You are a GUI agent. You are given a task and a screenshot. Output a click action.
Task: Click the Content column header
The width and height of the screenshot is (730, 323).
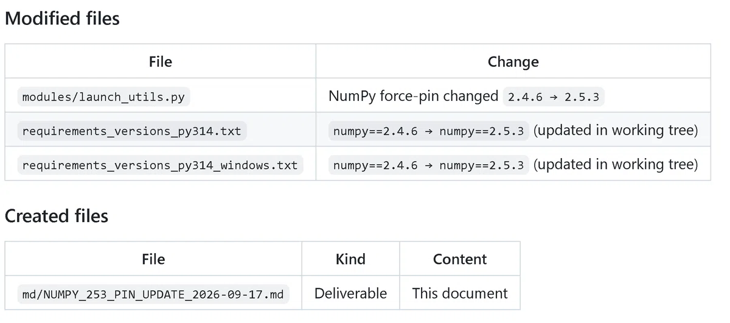460,259
